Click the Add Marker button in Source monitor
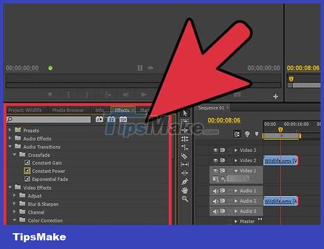Screen dimensions: 324x249 [x=50, y=94]
